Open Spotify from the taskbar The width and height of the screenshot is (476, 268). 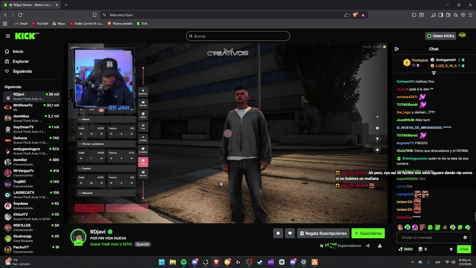pyautogui.click(x=184, y=262)
